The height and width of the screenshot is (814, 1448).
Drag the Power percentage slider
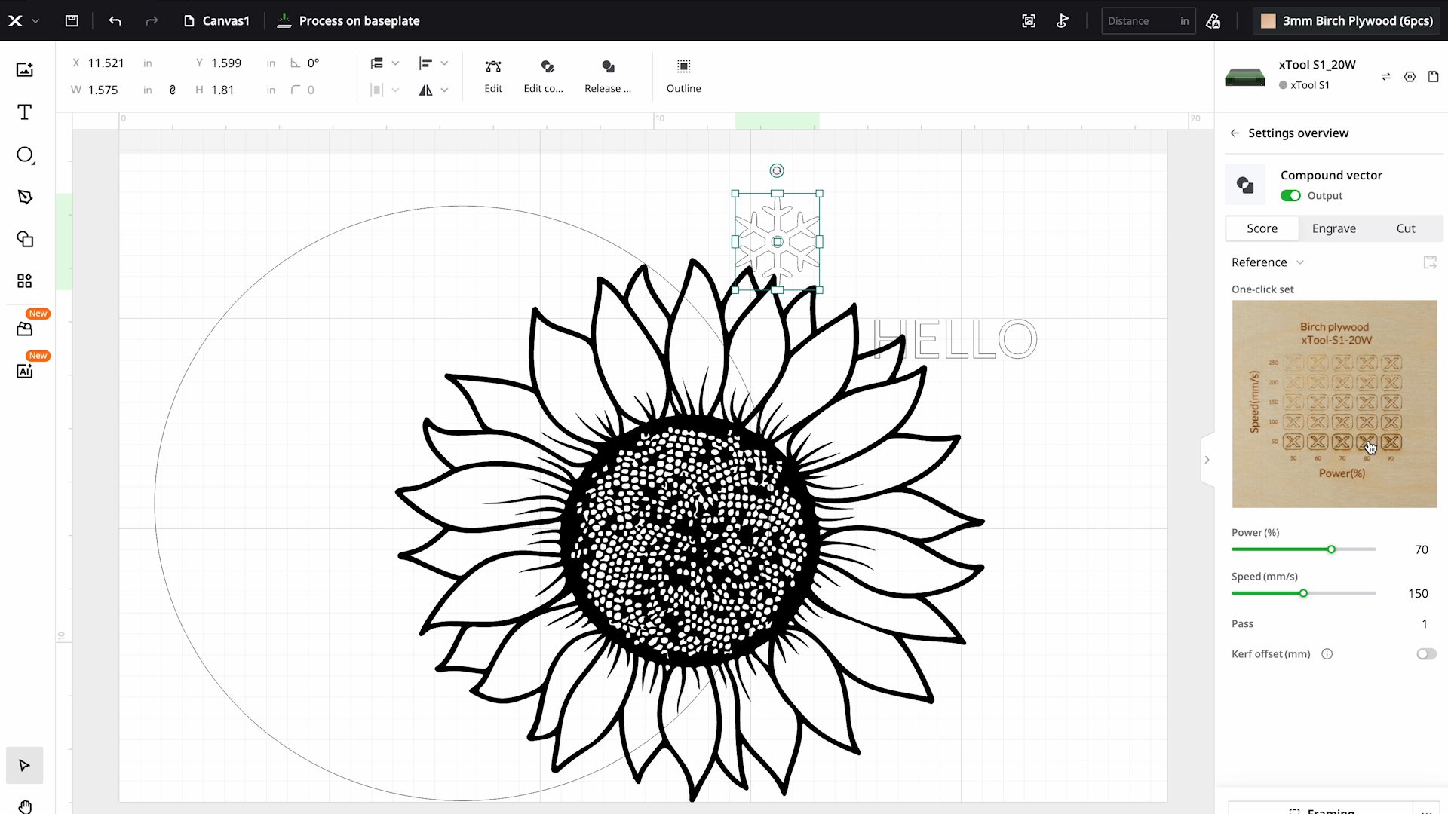[x=1330, y=549]
